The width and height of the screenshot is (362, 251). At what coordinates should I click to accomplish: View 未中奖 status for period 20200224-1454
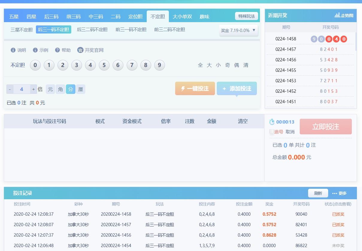(338, 246)
